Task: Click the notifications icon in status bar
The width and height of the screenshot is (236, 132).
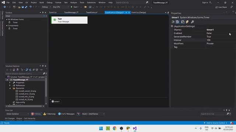Action: (x=232, y=123)
